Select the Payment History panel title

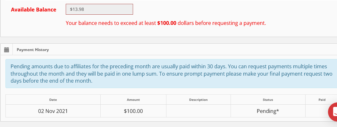[x=33, y=49]
